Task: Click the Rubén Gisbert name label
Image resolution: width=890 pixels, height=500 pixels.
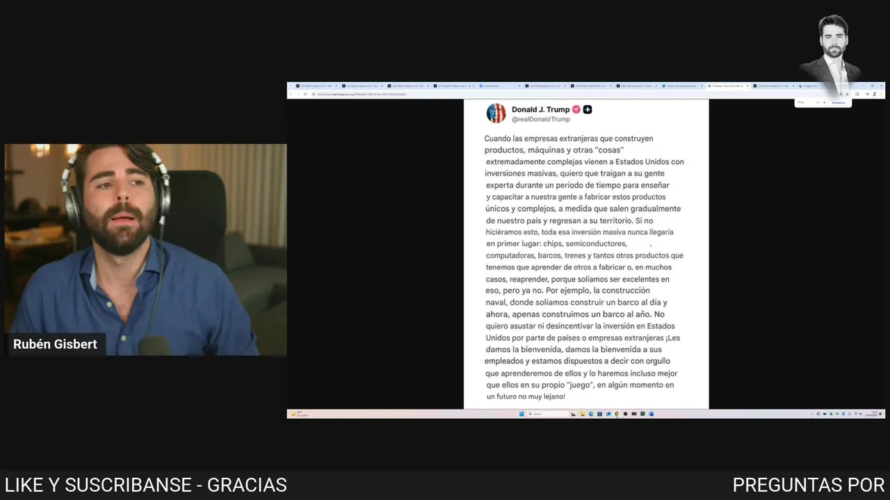Action: (55, 344)
